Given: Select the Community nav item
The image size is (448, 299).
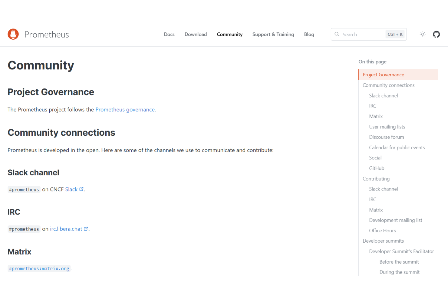Looking at the screenshot, I should click(x=230, y=34).
